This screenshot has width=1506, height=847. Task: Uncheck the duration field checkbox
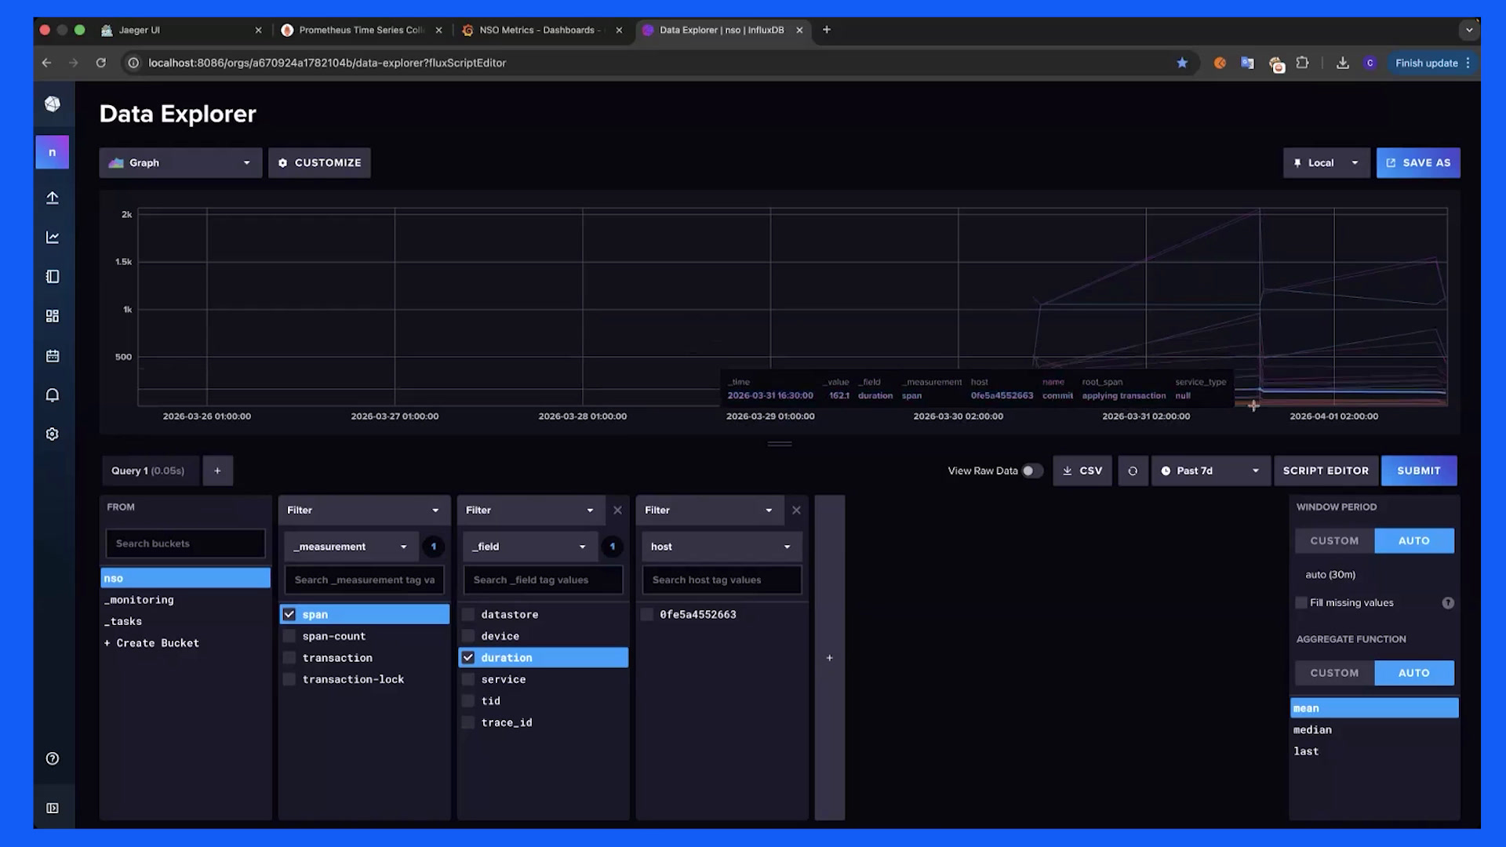click(468, 657)
